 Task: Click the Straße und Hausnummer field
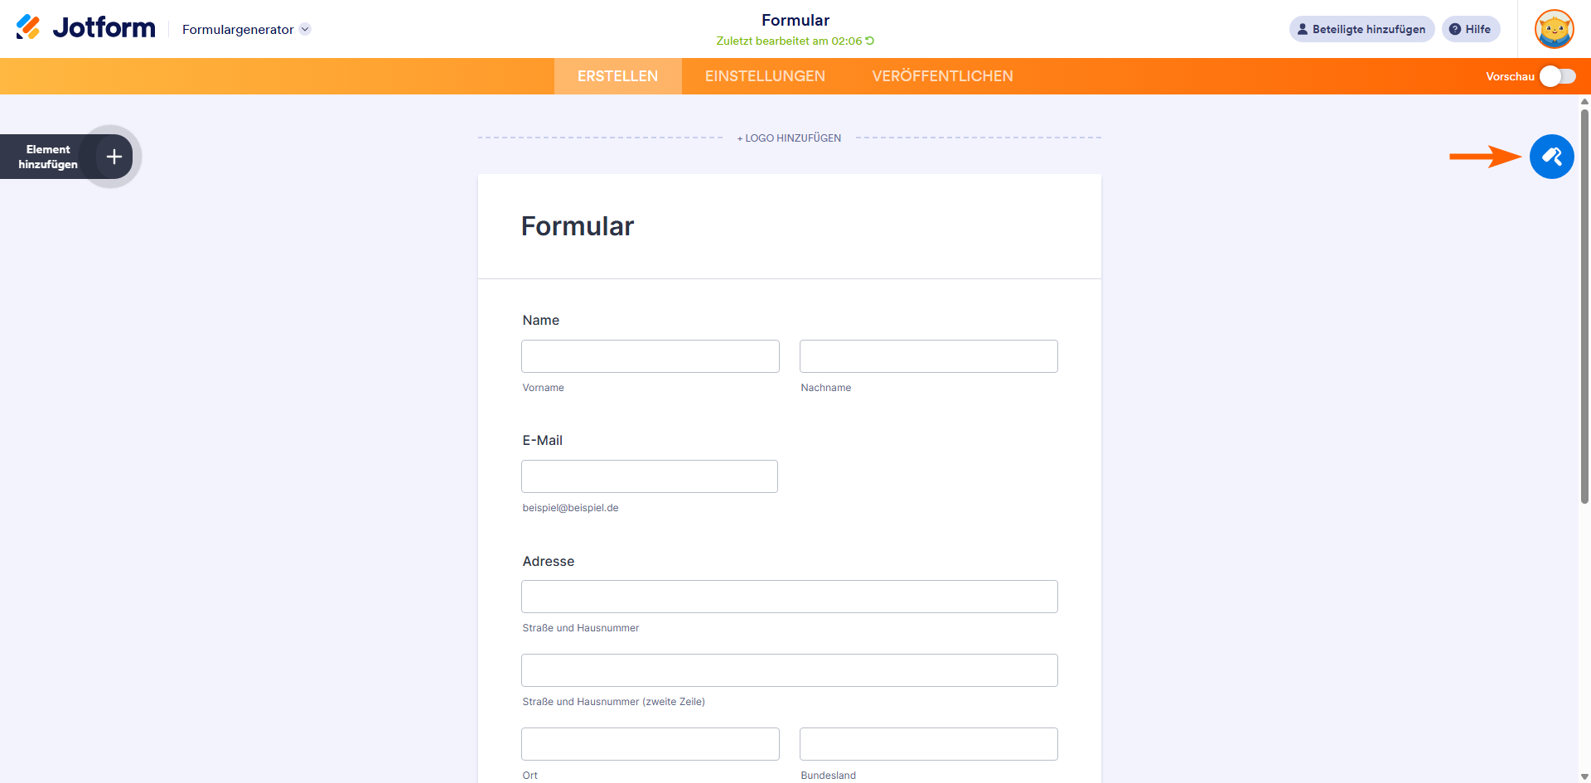click(790, 597)
